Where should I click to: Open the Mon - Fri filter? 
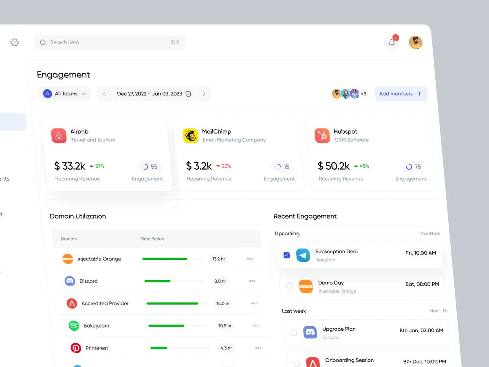(x=438, y=311)
